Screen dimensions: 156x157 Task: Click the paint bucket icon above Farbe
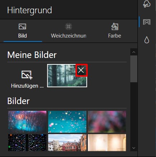tap(115, 26)
